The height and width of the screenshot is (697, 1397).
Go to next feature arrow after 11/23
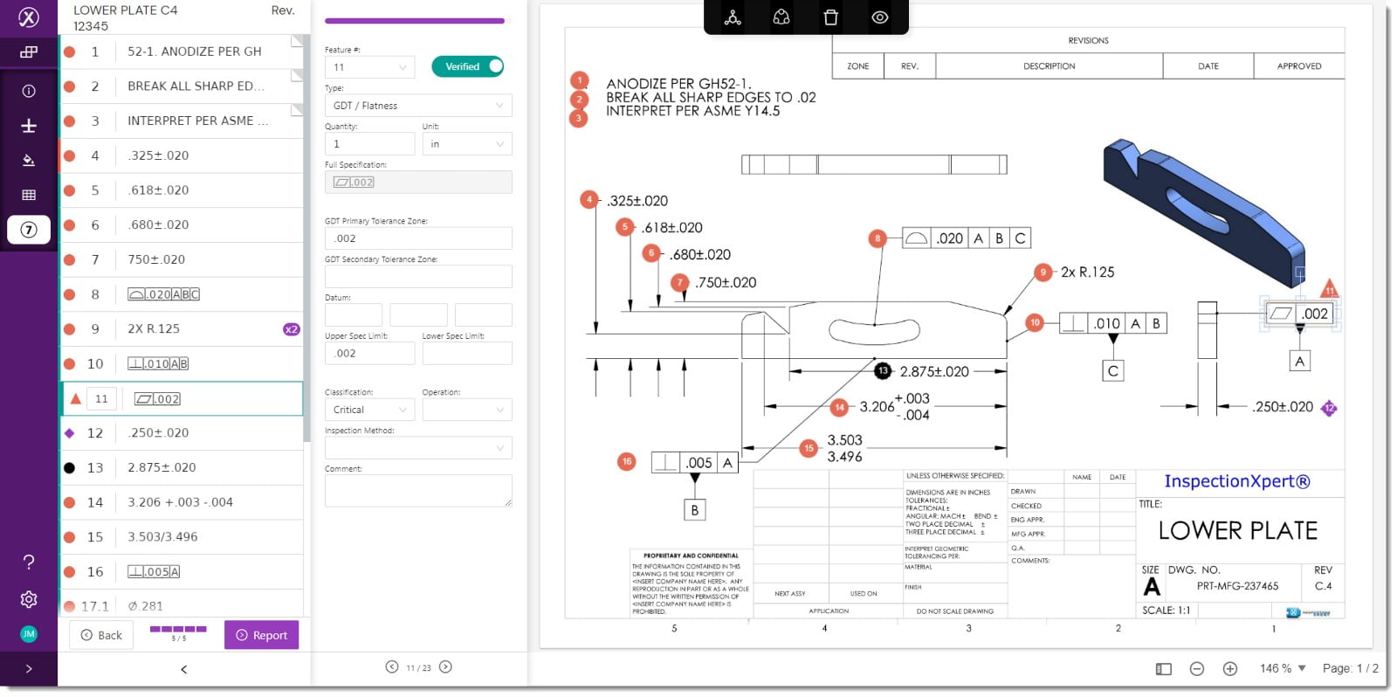click(445, 667)
